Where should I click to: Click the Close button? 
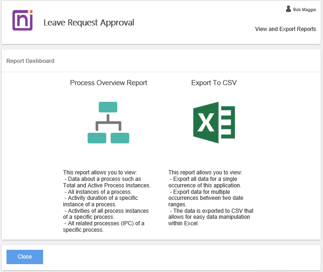(x=25, y=257)
